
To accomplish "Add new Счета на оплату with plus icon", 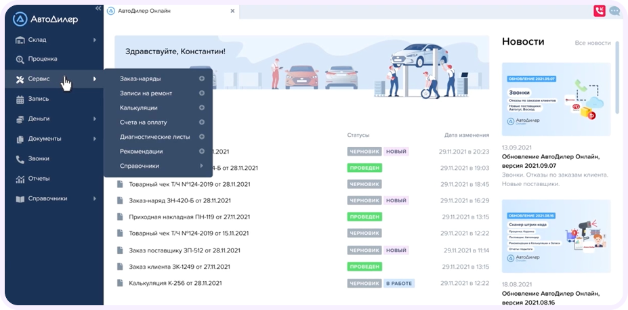I will pyautogui.click(x=202, y=122).
